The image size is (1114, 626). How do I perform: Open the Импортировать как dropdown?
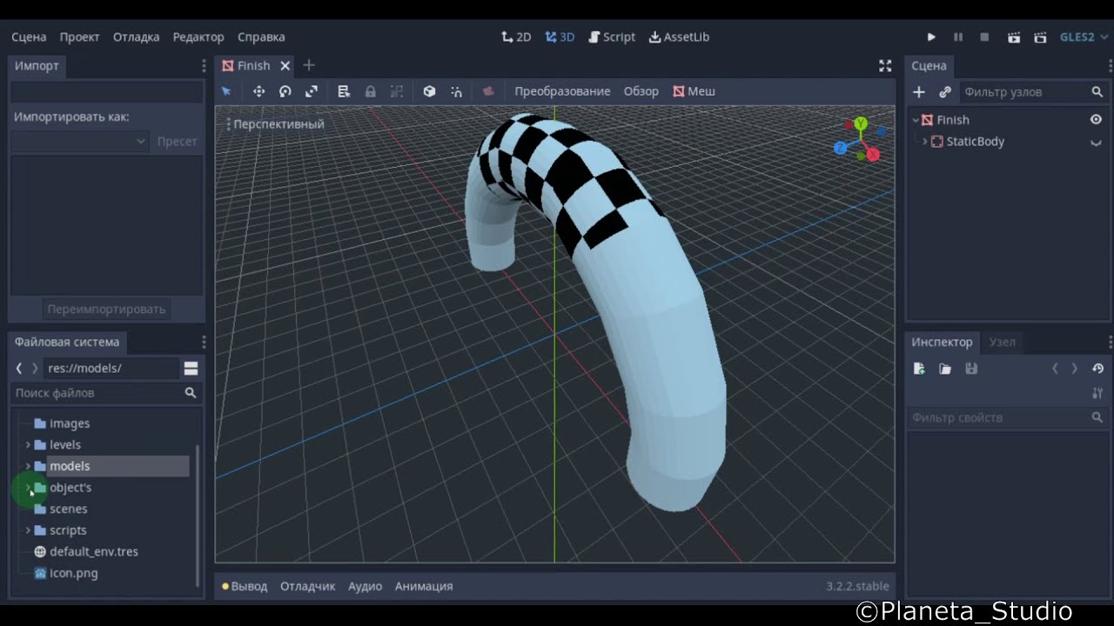tap(80, 142)
